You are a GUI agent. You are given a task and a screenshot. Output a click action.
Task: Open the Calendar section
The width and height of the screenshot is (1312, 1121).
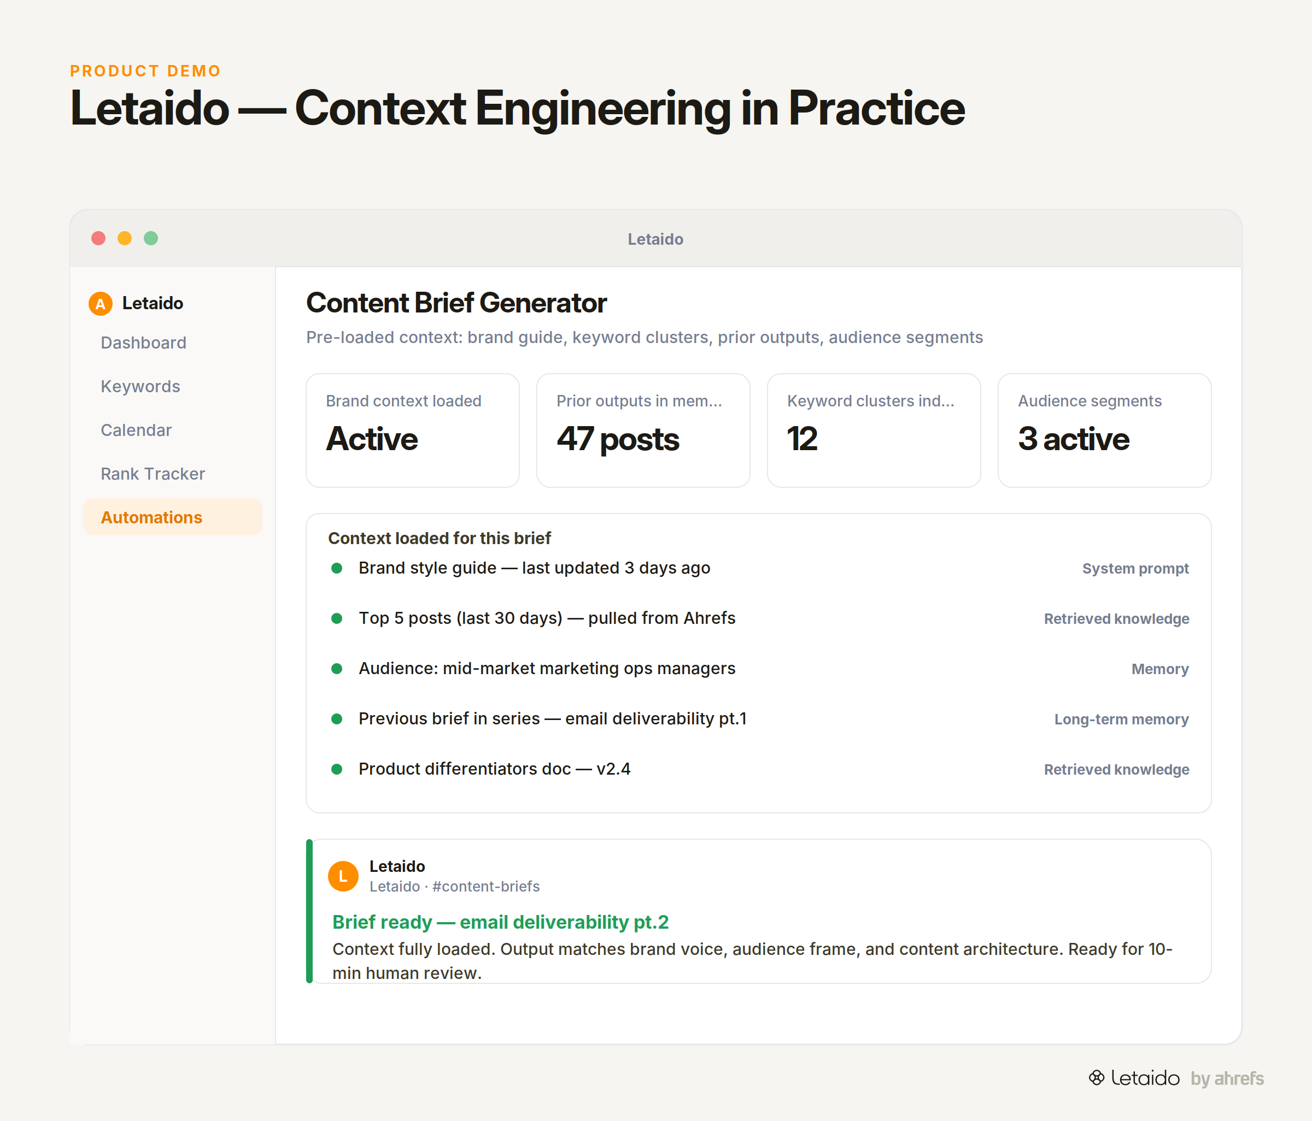173,430
